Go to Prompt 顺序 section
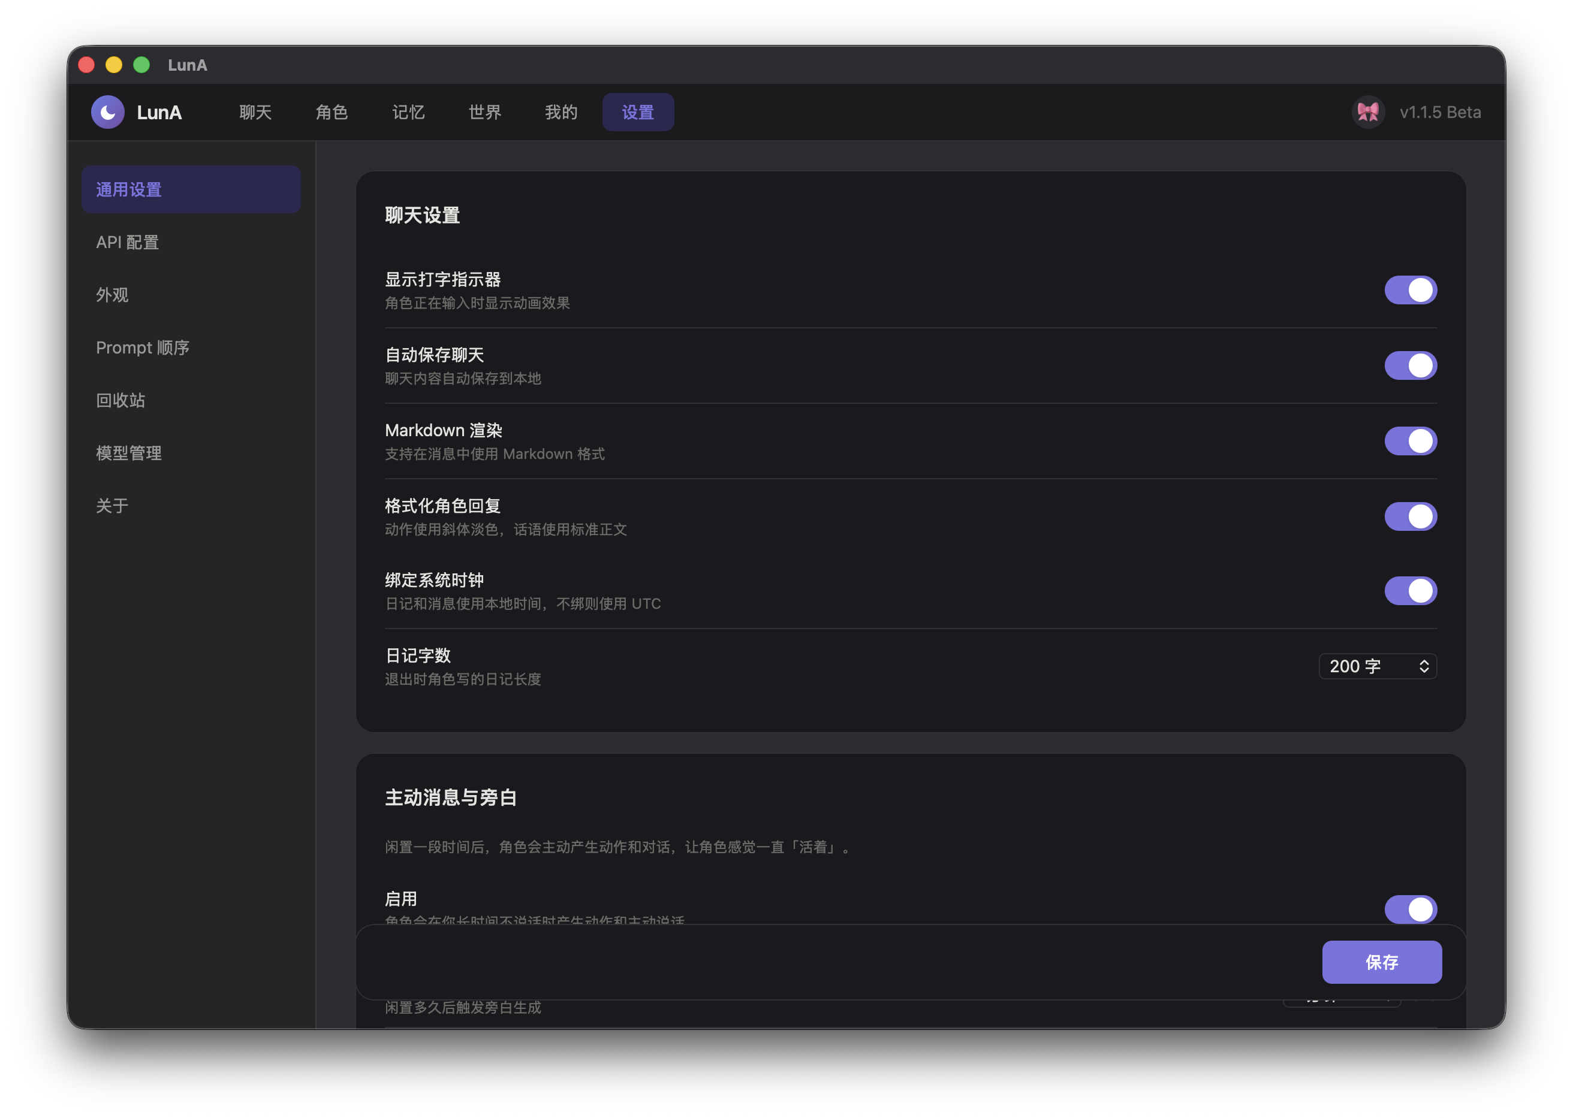This screenshot has height=1118, width=1573. [x=191, y=348]
